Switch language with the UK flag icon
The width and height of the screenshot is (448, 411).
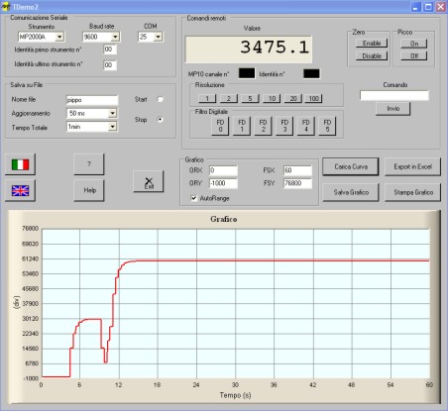[20, 190]
